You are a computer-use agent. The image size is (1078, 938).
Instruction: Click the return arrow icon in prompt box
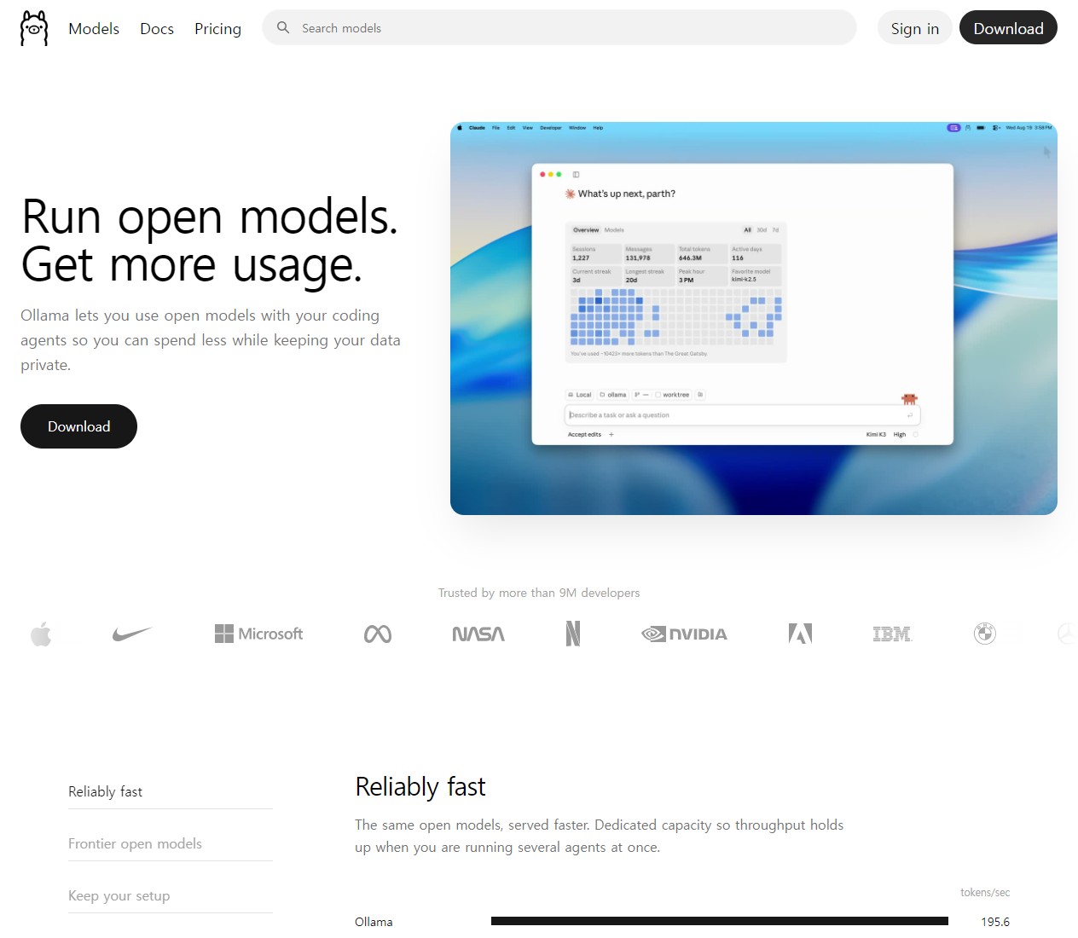(x=910, y=415)
